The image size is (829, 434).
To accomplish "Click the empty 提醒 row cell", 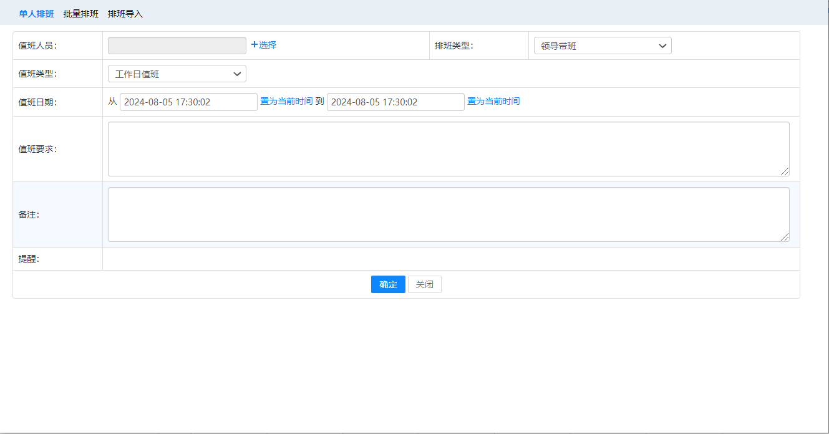I will 450,259.
